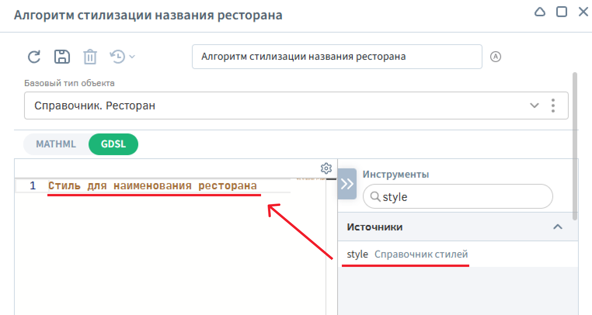Maximize the algorithm window
Image resolution: width=592 pixels, height=315 pixels.
(561, 12)
